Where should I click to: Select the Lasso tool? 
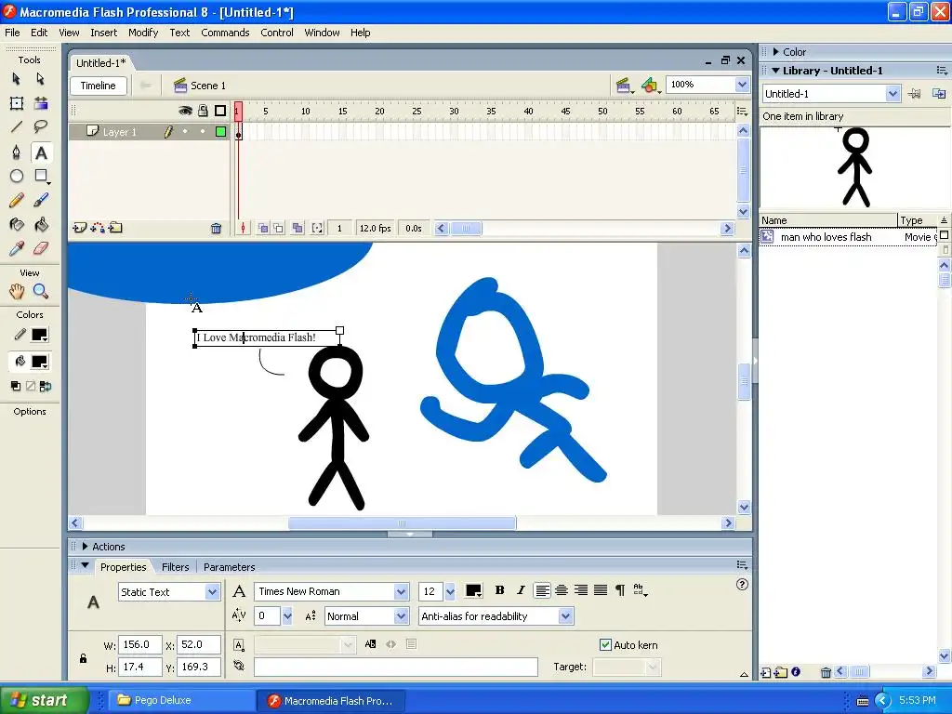pos(41,126)
